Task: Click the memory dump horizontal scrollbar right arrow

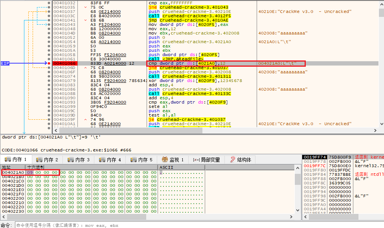Action: tap(291, 217)
